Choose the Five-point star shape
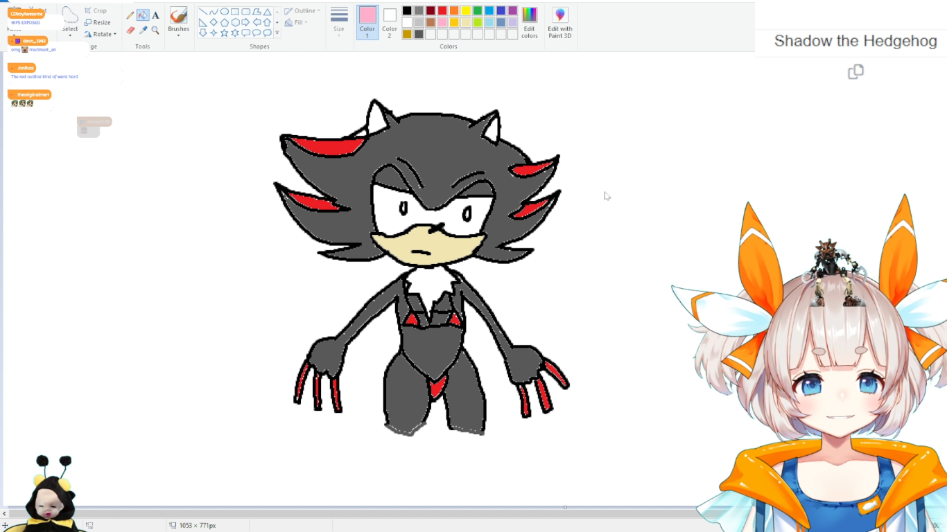Screen dimensions: 947x532 (x=224, y=33)
